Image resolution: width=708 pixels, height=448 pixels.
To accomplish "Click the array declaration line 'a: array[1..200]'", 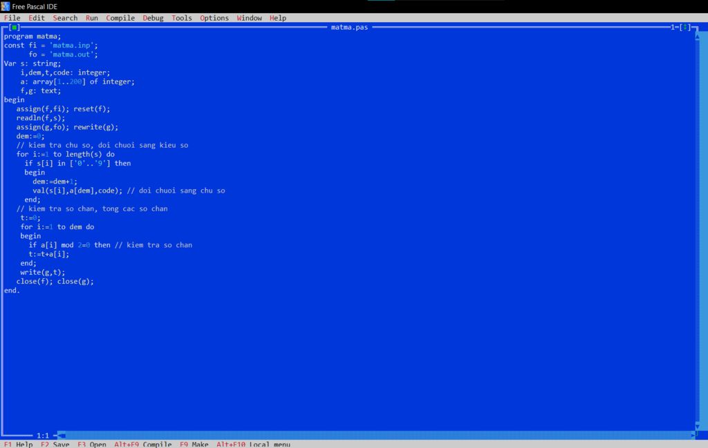I will coord(77,81).
